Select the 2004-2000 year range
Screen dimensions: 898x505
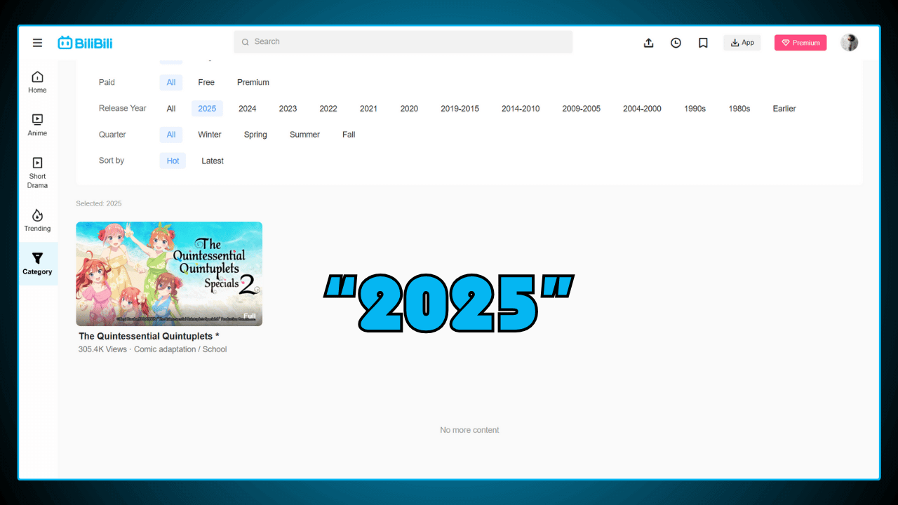coord(642,109)
